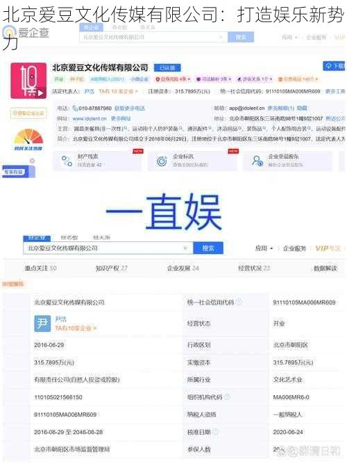Click TA有10家企业 beside the 尹 avatar

(76, 328)
